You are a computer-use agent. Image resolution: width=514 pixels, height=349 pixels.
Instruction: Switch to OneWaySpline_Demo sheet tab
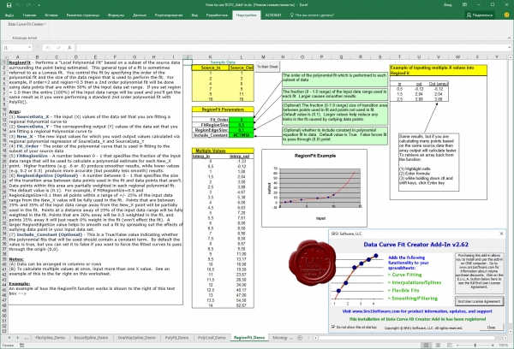coord(137,338)
